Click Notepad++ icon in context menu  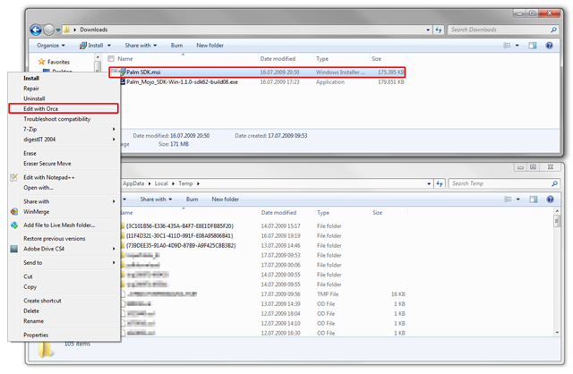[x=14, y=177]
